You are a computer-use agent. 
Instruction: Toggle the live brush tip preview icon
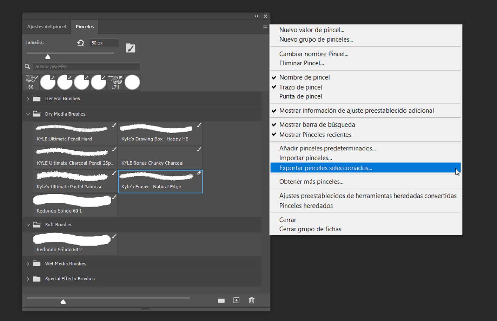point(130,48)
